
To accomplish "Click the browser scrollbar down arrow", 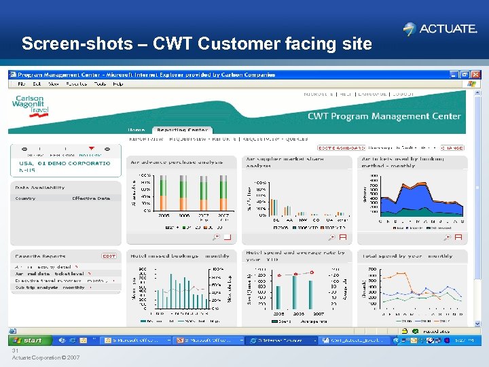I will (477, 324).
